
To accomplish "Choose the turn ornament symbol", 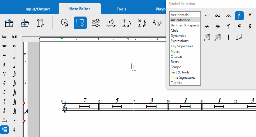I will tap(218, 16).
